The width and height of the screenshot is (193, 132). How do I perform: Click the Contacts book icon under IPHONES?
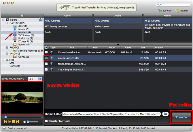point(15,57)
